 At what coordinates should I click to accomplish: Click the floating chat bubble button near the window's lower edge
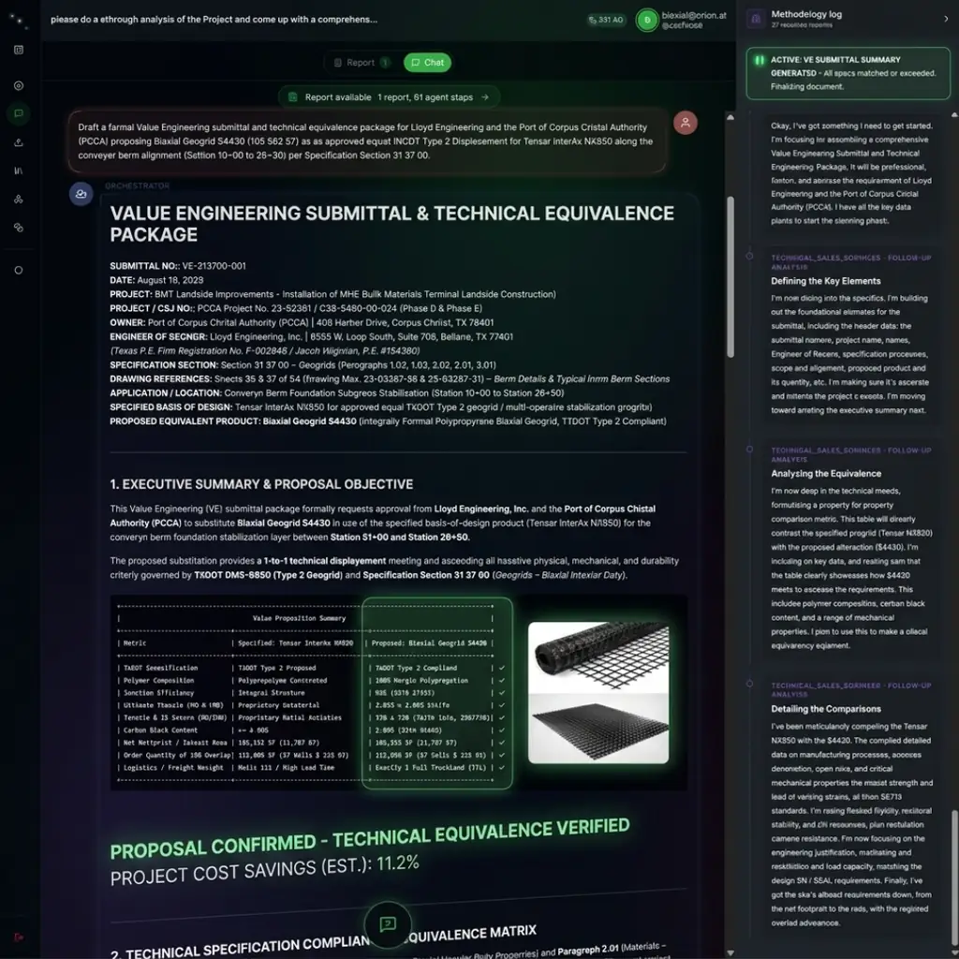[x=388, y=924]
